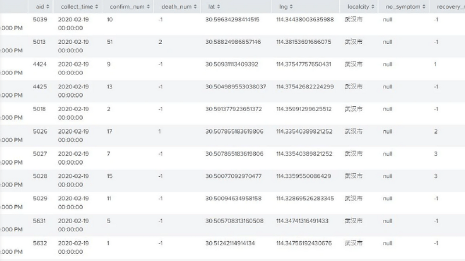Sort by confirm_num using its arrow icon

point(149,7)
